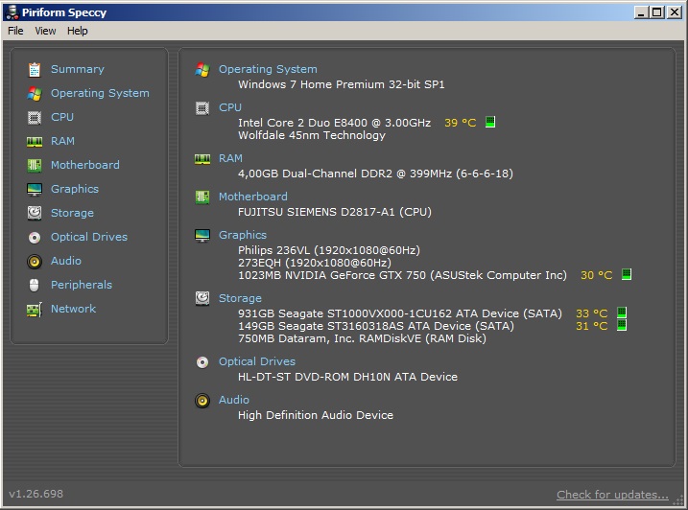Select Summary in the sidebar
The width and height of the screenshot is (688, 510).
[x=78, y=69]
